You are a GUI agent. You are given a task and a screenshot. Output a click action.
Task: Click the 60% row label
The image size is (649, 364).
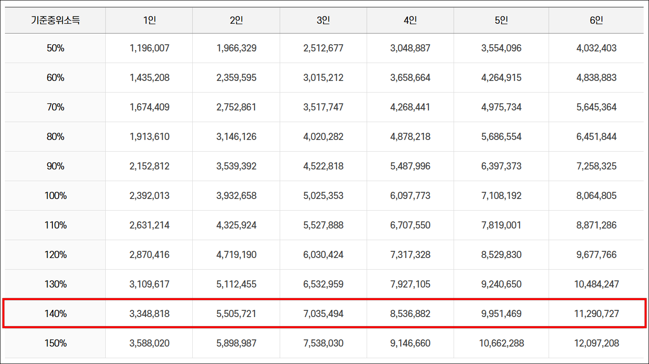point(56,78)
